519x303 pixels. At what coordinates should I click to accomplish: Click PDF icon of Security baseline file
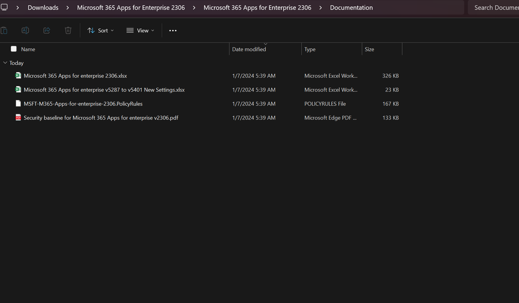click(x=18, y=118)
